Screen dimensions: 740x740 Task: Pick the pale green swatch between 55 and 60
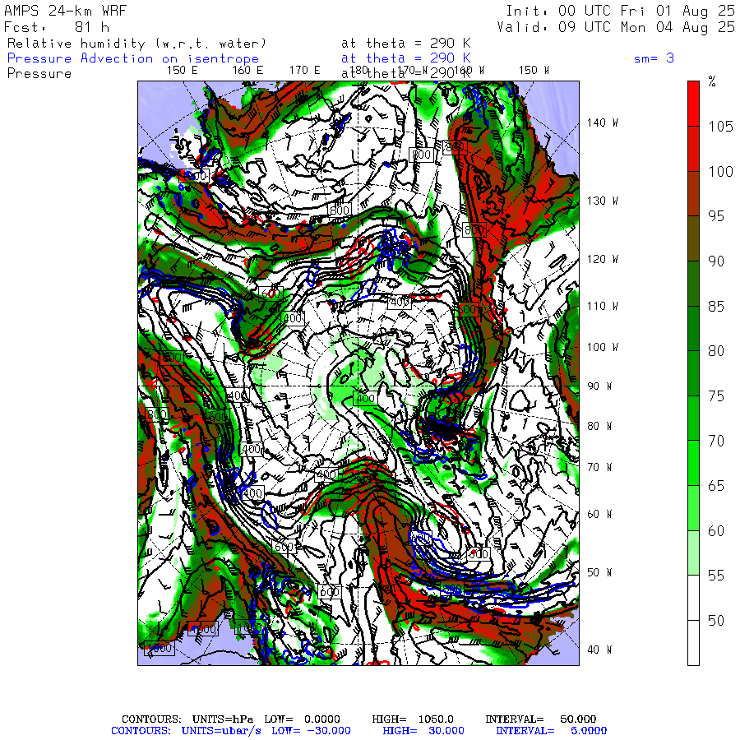click(x=693, y=553)
